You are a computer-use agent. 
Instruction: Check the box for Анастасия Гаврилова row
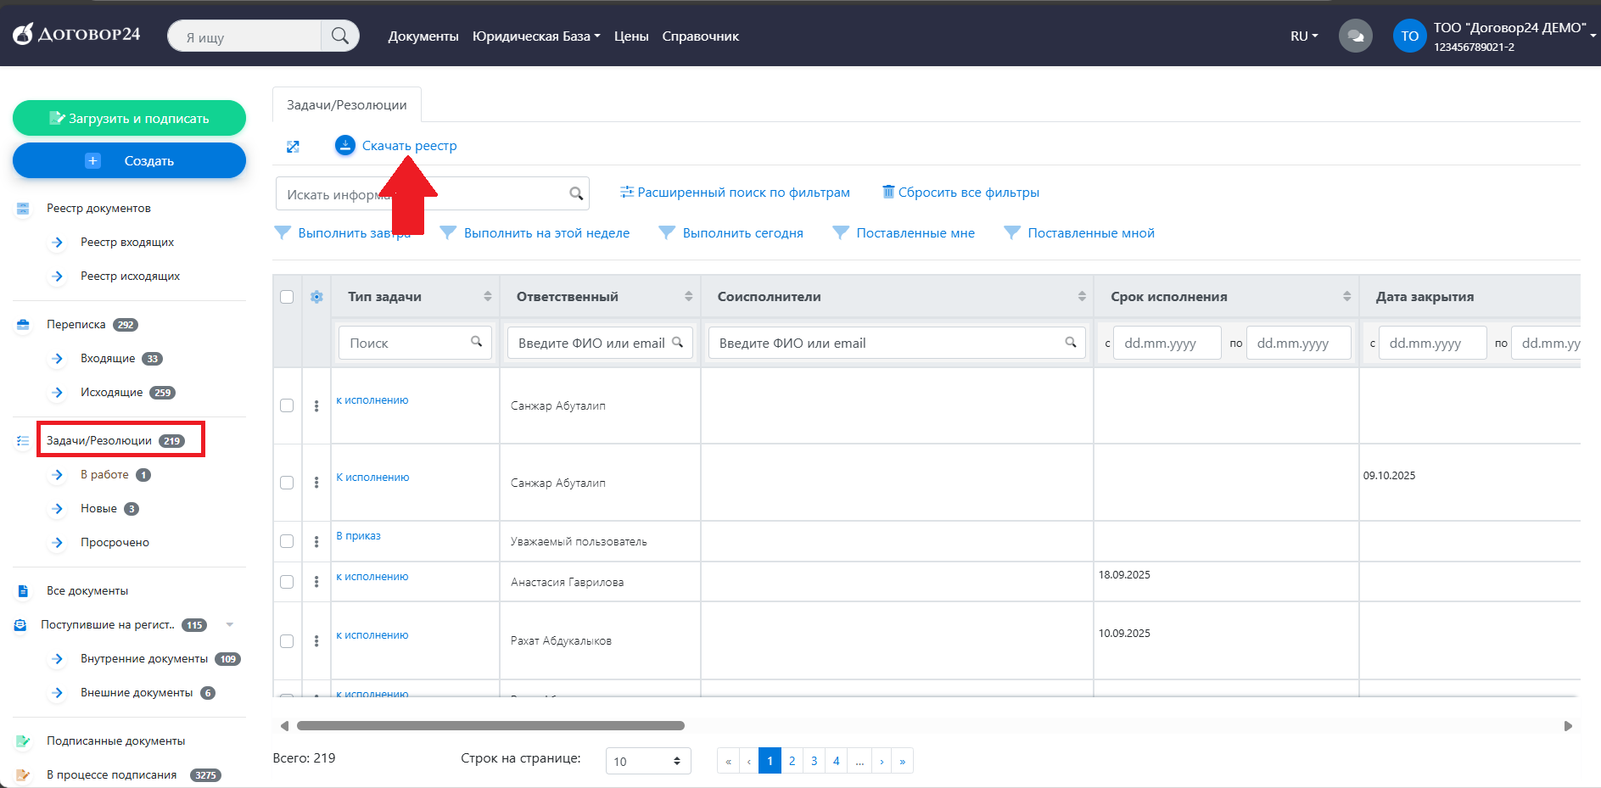(287, 582)
